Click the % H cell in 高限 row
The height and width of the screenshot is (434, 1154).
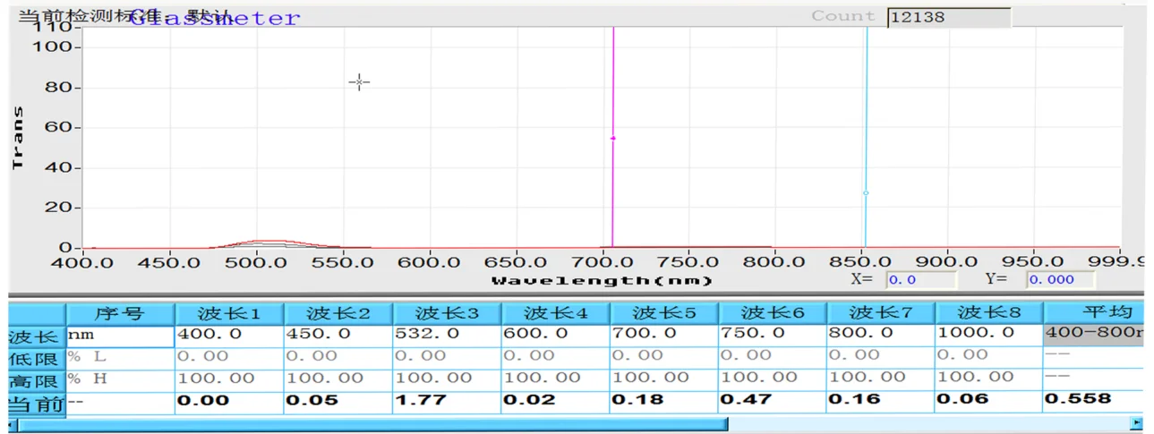click(120, 380)
